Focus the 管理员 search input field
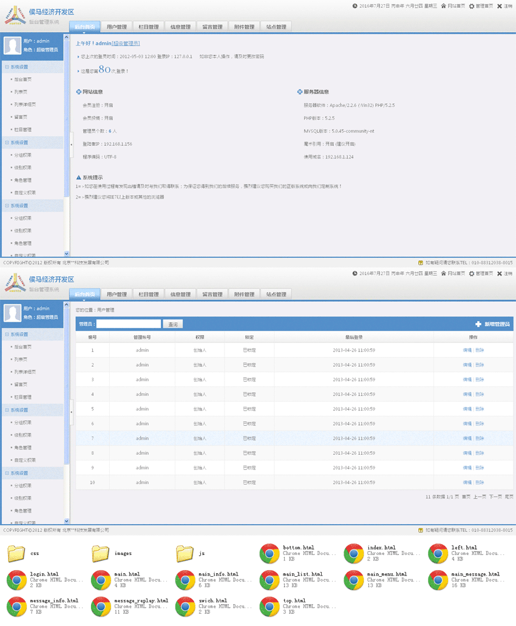 tap(129, 324)
